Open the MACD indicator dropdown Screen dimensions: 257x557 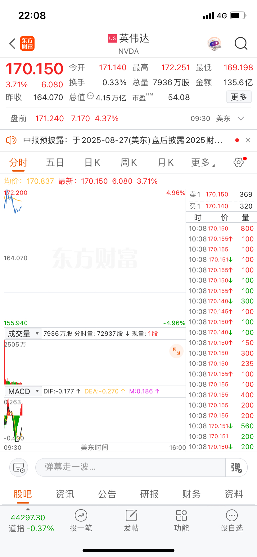23,391
